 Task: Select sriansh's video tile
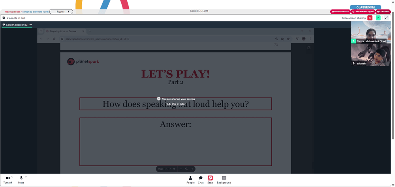(371, 55)
